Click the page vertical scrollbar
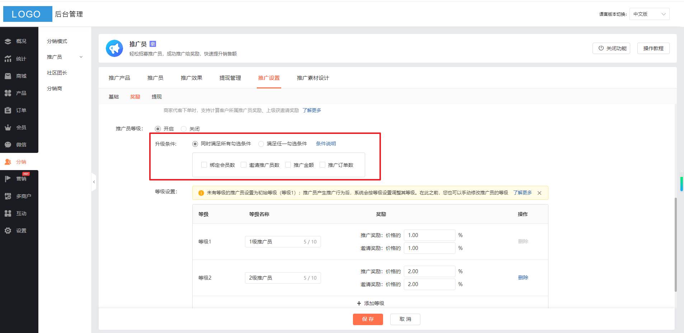 tap(676, 243)
